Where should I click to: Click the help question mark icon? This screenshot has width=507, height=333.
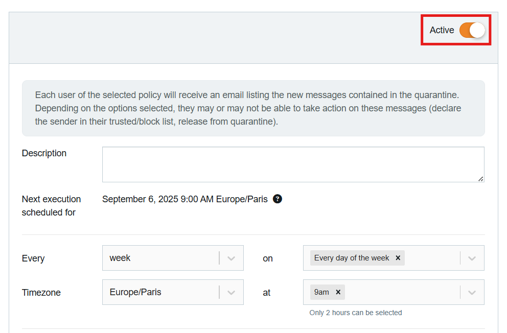(278, 199)
